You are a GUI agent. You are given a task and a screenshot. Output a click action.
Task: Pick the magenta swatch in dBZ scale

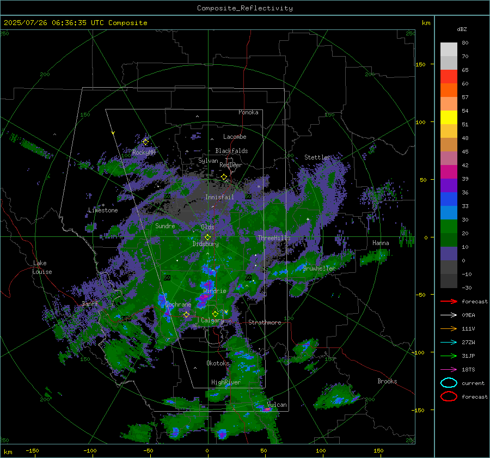[449, 172]
